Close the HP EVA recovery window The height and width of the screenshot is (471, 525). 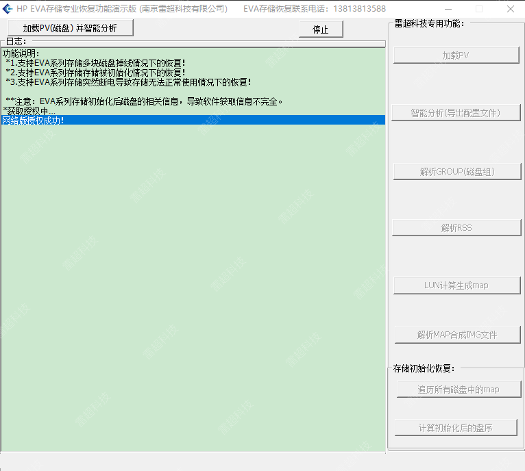pyautogui.click(x=511, y=9)
